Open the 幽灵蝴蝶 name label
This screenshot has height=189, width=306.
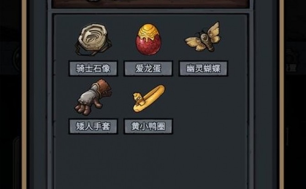[x=203, y=68]
